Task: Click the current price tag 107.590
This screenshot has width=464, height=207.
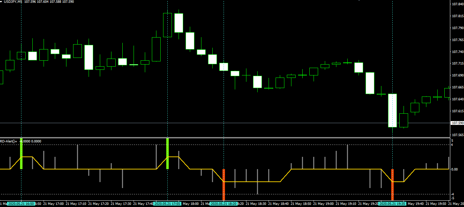Action: (x=457, y=123)
